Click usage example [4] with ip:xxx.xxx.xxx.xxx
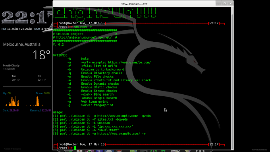The image size is (270, 152). point(93,127)
